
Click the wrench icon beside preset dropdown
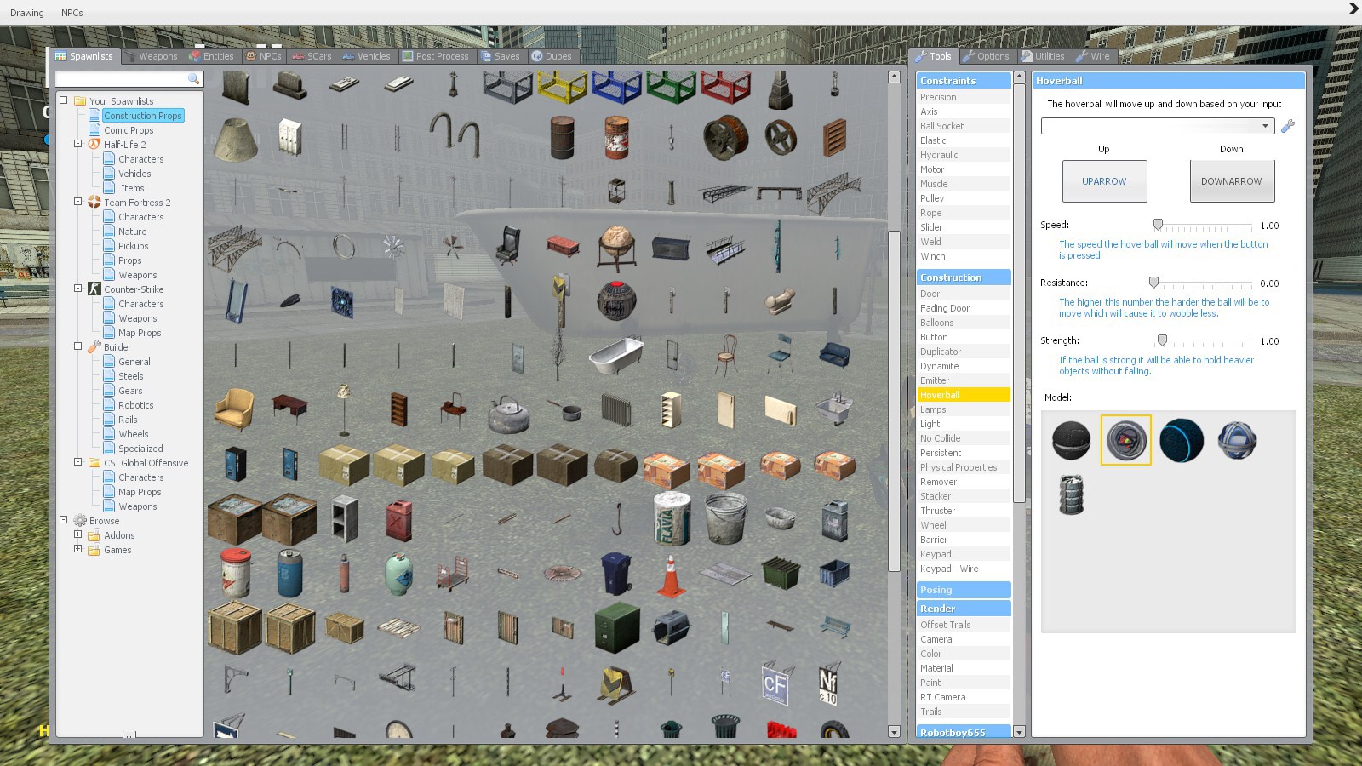coord(1287,126)
